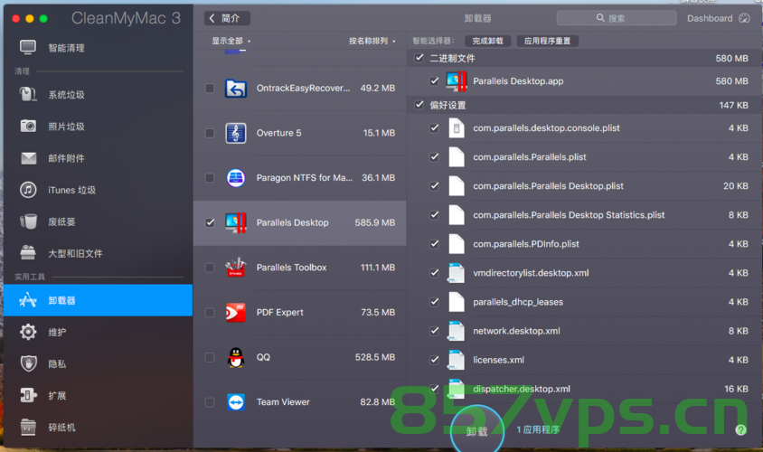Check the Team Viewer checkbox
The height and width of the screenshot is (452, 763).
point(210,402)
